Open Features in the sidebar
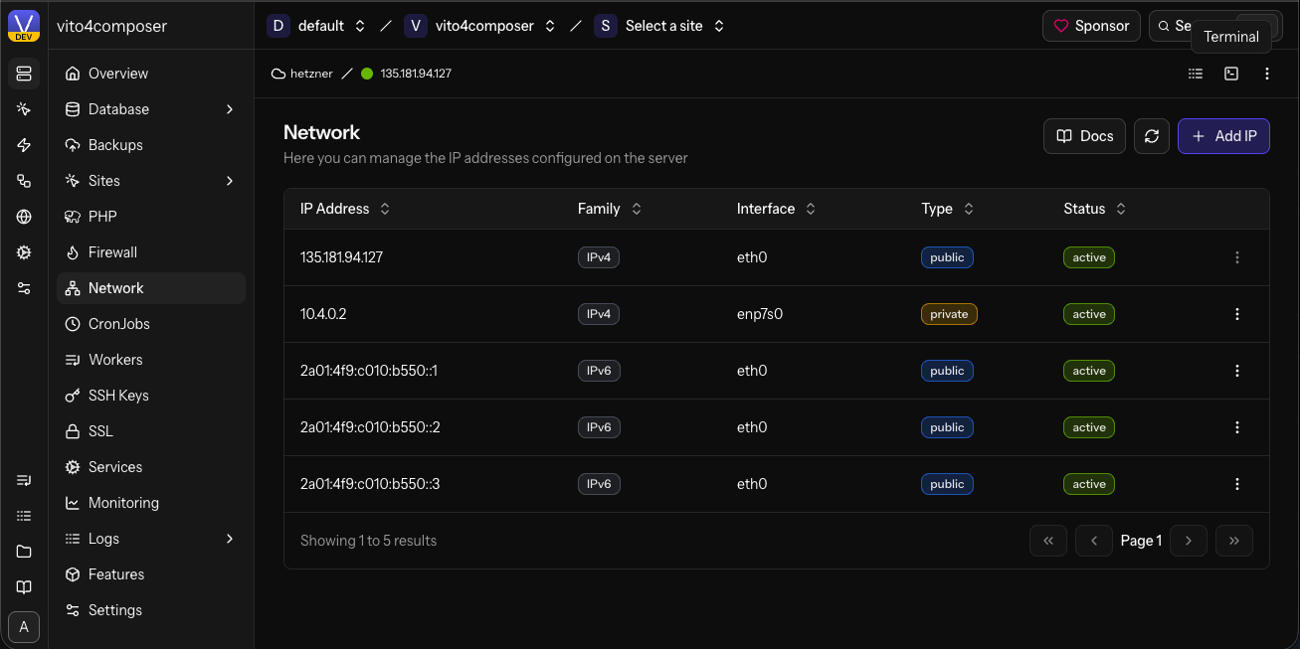Viewport: 1300px width, 649px height. pos(151,574)
